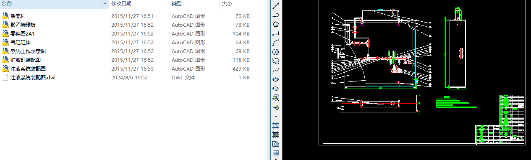Screen dimensions: 531x160
Task: Select the Rectangle tool
Action: pyautogui.click(x=276, y=33)
